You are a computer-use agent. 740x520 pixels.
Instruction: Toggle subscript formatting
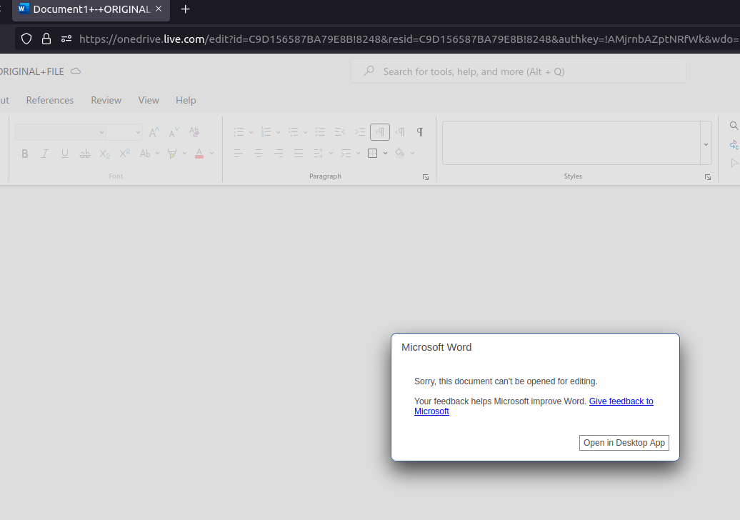coord(105,154)
